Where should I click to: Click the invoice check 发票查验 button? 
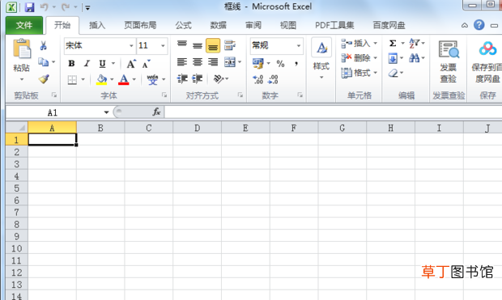449,61
